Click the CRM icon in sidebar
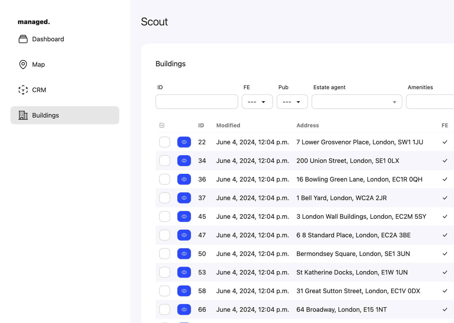Image resolution: width=454 pixels, height=323 pixels. [23, 90]
